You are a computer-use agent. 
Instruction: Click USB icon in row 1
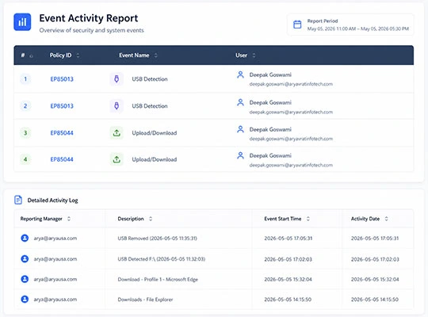[x=117, y=79]
